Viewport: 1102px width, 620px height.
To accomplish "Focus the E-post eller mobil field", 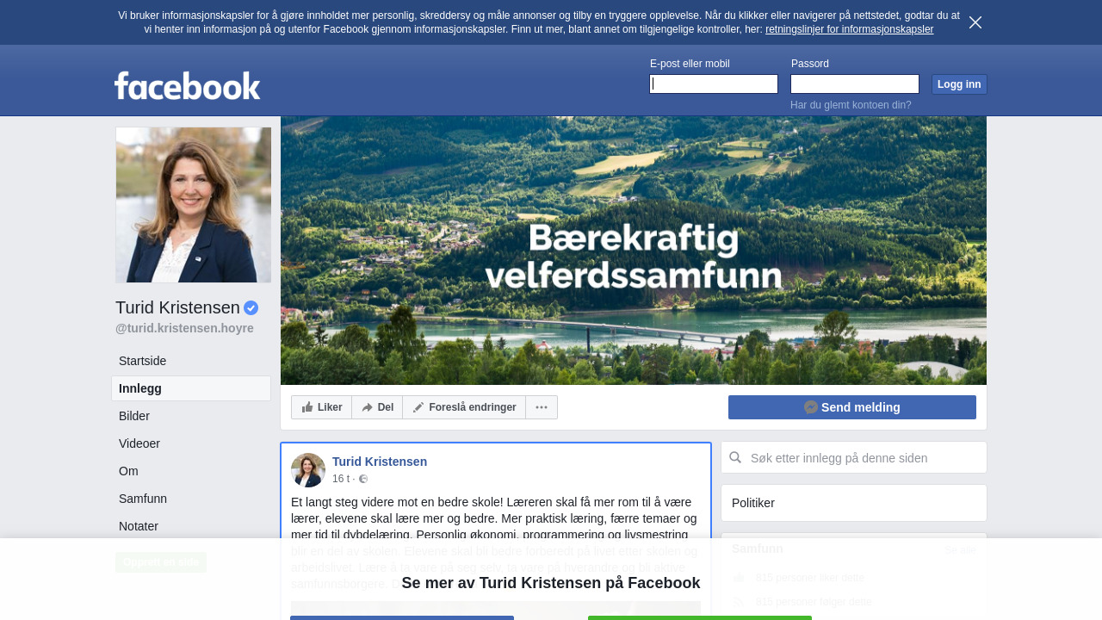I will (x=714, y=84).
